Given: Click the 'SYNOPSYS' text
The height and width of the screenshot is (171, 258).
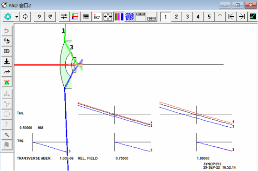Looking at the screenshot, I should [x=212, y=164].
